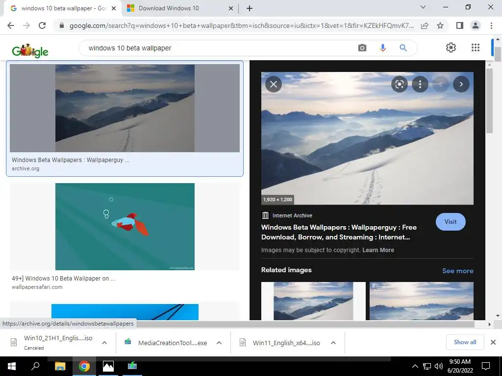Click the Google doodle logo
The image size is (502, 376).
point(30,50)
